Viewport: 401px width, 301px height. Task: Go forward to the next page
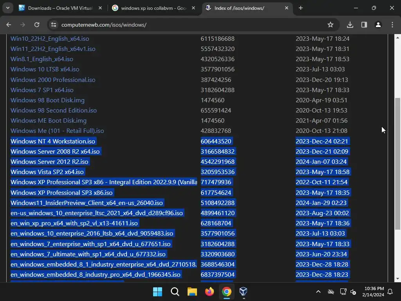pos(23,25)
